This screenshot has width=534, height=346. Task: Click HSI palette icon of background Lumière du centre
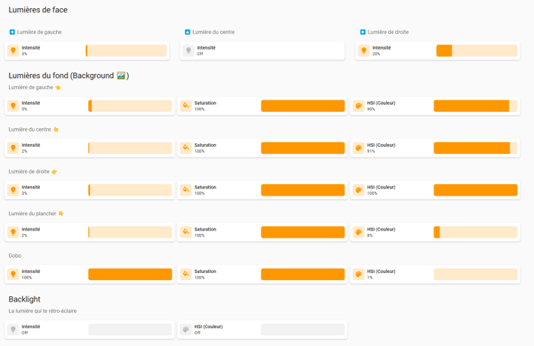[359, 148]
